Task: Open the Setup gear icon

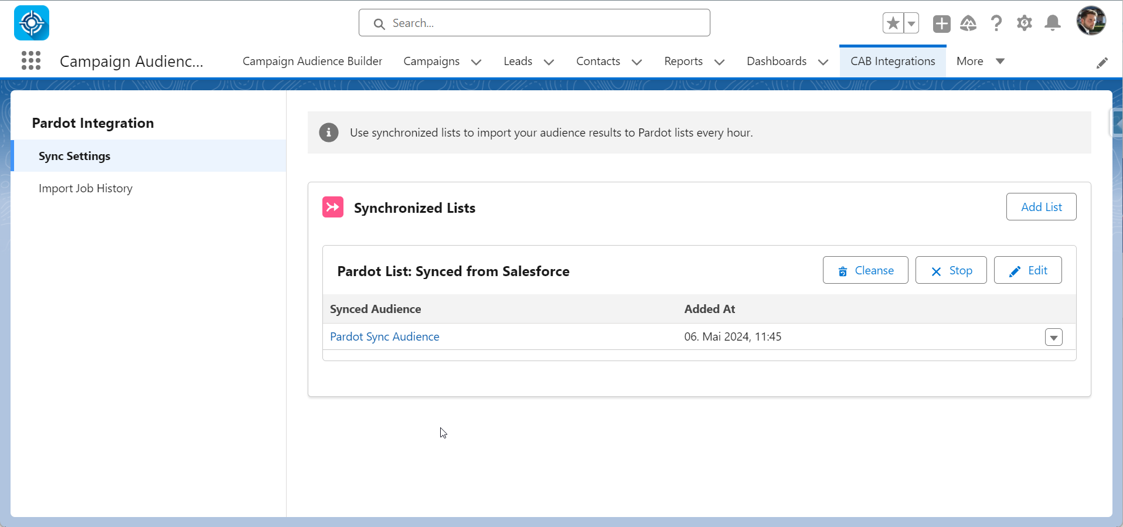Action: [x=1025, y=23]
